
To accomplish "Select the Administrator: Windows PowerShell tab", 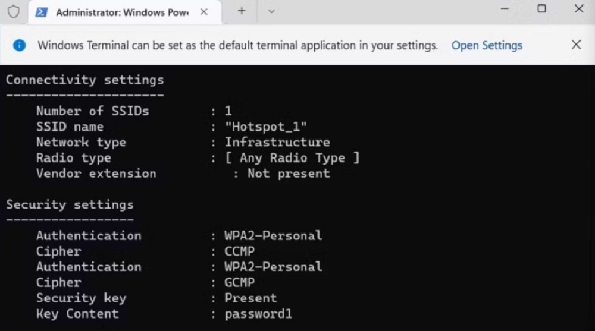I will (x=124, y=12).
